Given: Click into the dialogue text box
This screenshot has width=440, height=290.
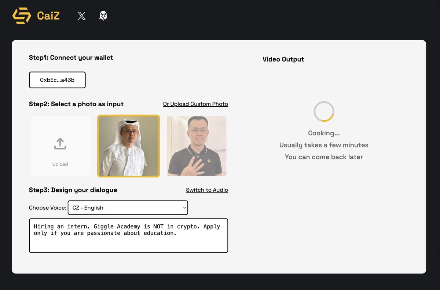Looking at the screenshot, I should (128, 236).
